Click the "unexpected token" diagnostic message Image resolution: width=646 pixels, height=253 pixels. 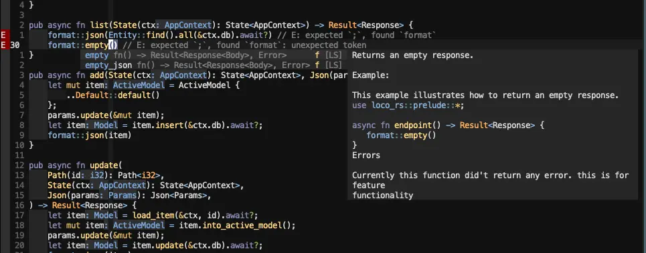[329, 45]
